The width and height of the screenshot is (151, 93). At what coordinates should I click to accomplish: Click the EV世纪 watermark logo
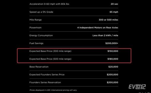click(x=137, y=87)
